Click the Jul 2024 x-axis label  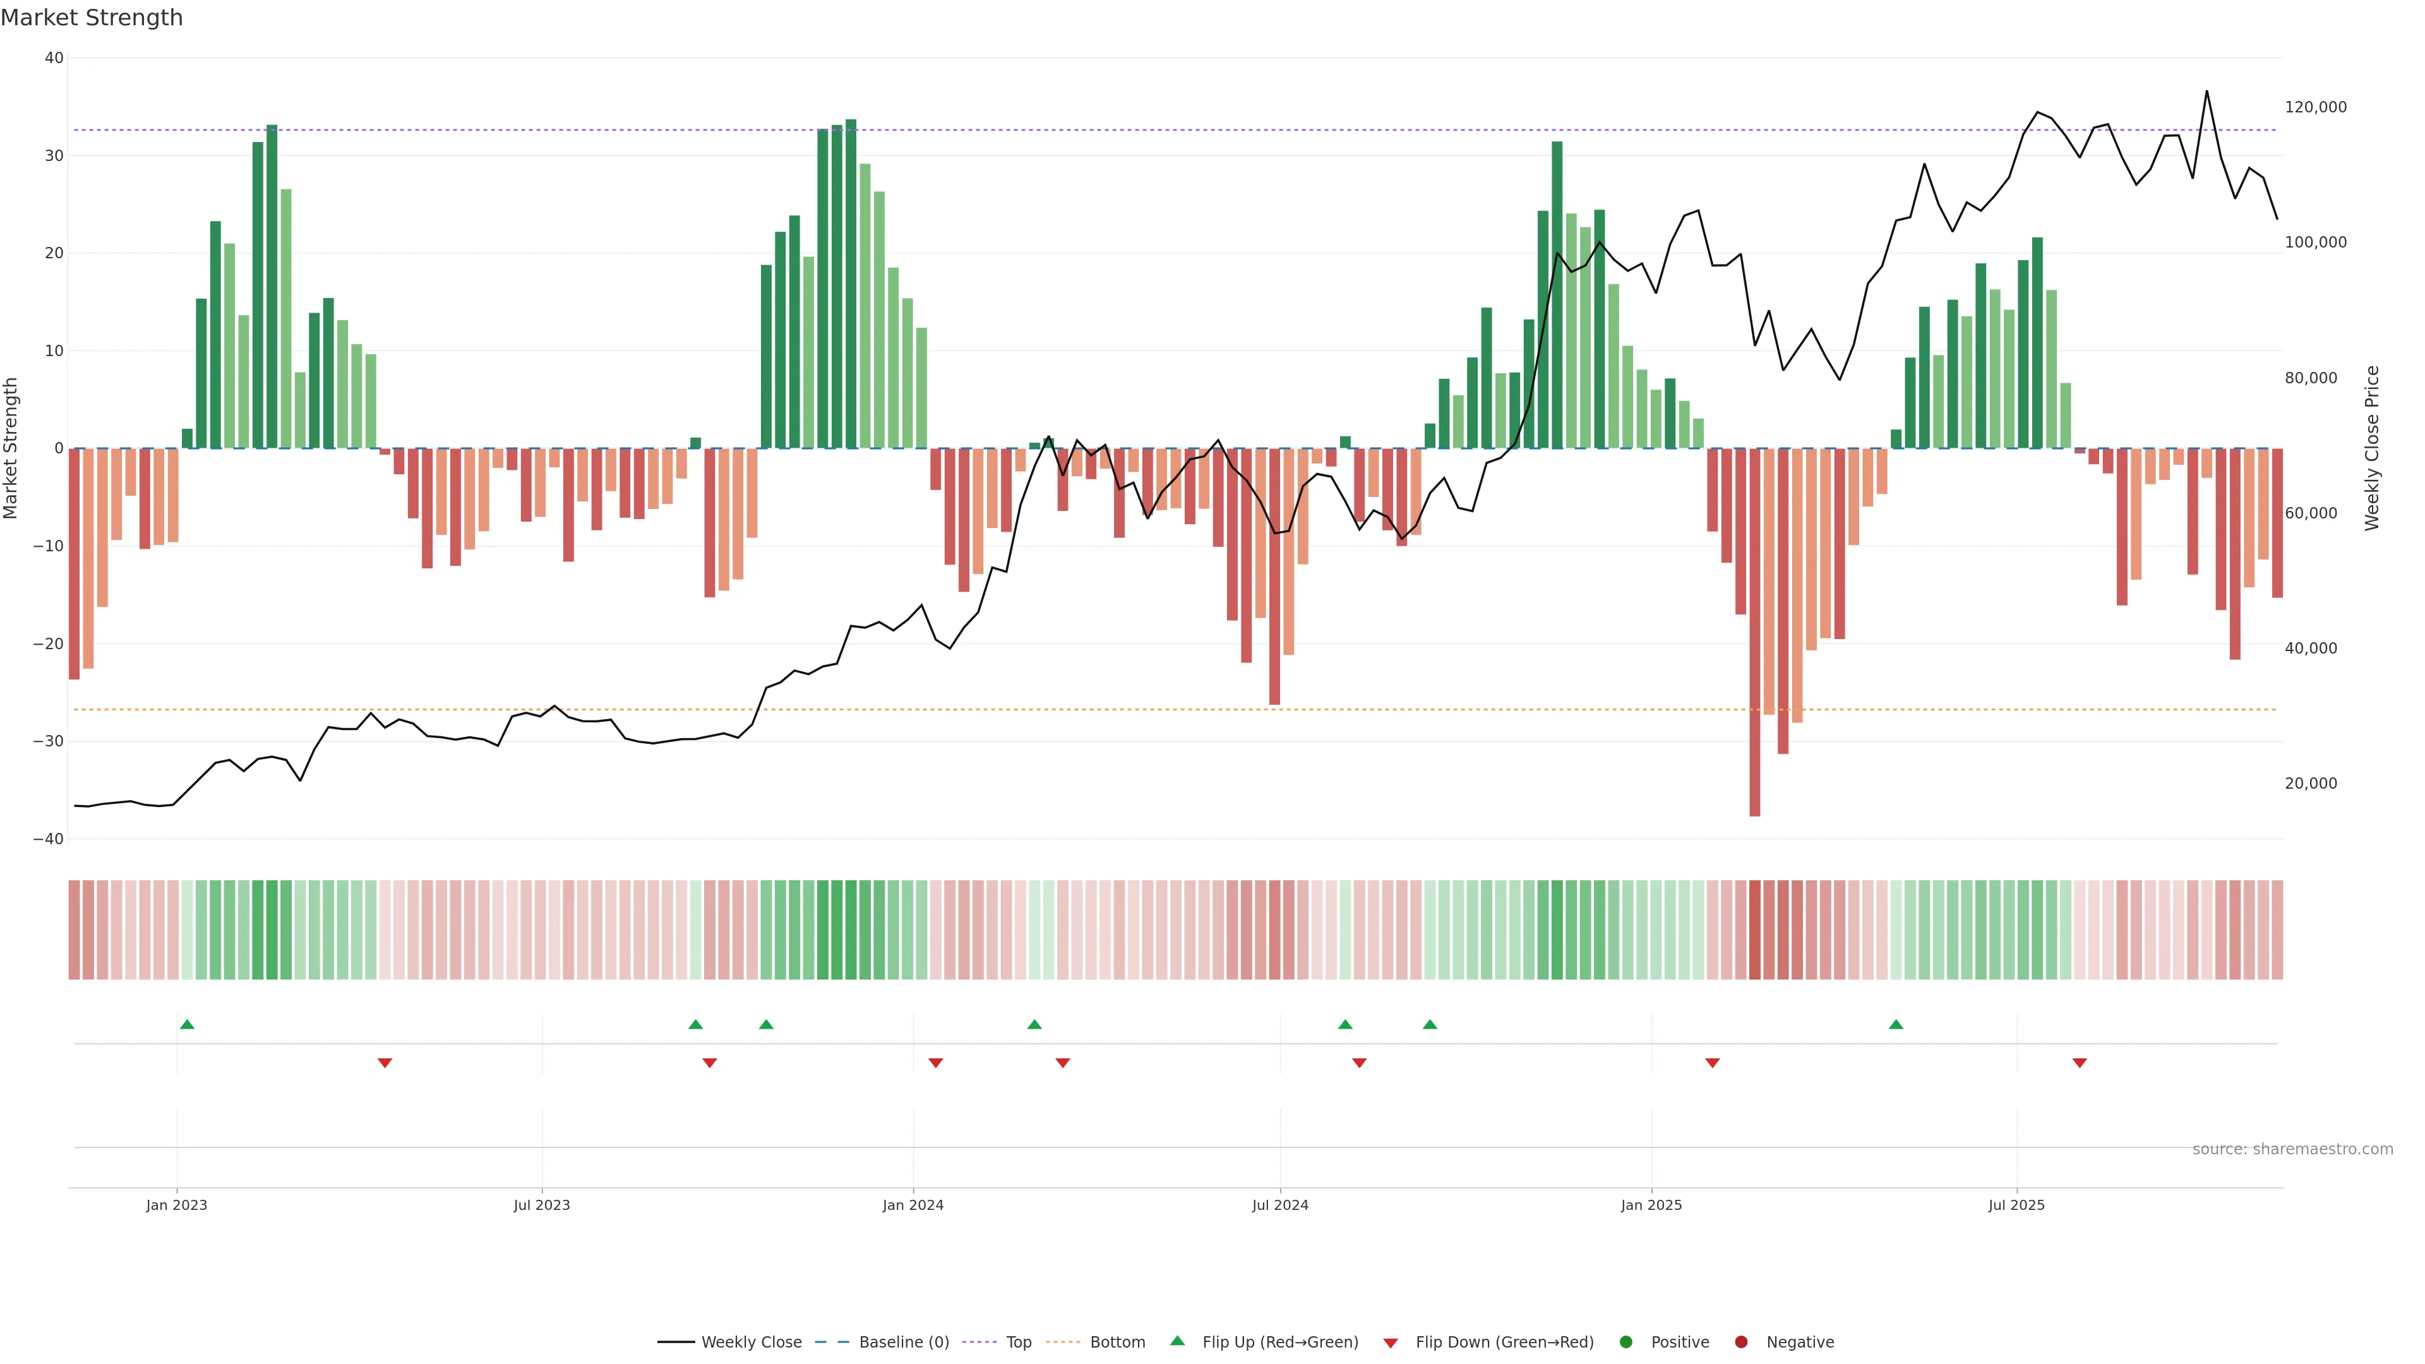[x=1279, y=1205]
